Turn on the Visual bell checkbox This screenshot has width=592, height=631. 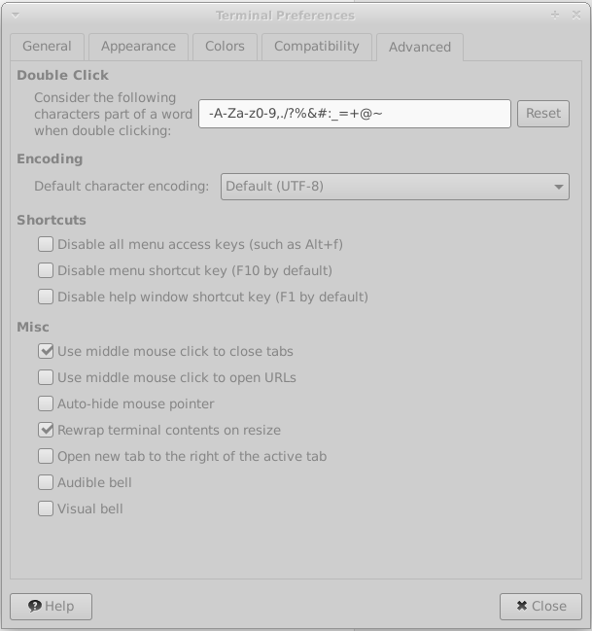click(46, 508)
